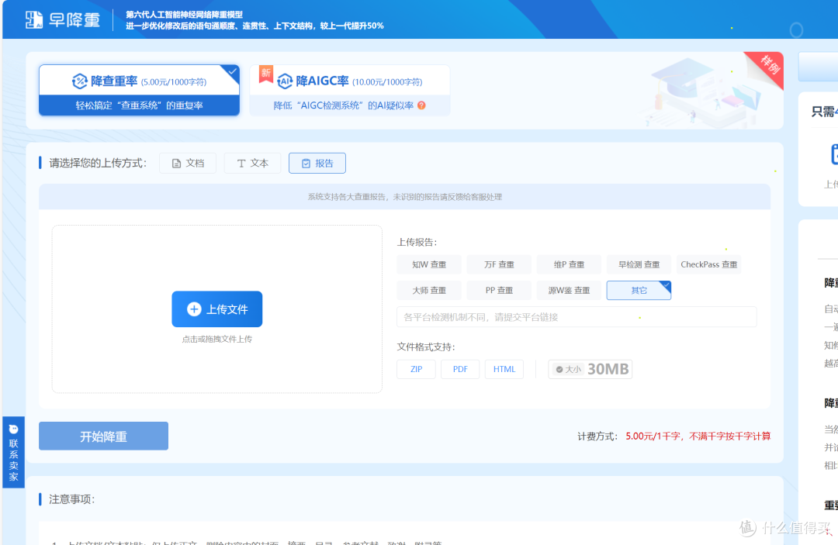Click the header slogan text 第六代人工智能神经网络降重模型
This screenshot has height=545, width=838.
coord(185,15)
